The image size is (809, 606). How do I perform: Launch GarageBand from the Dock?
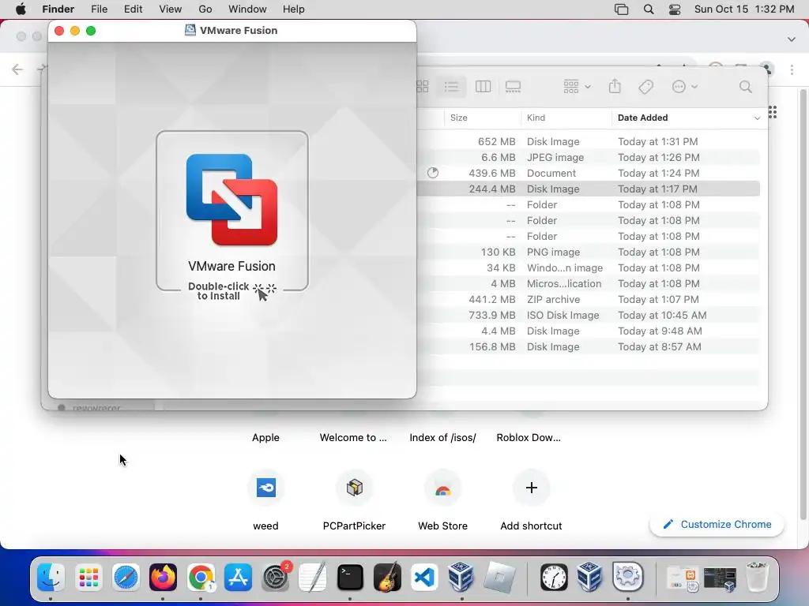pyautogui.click(x=387, y=577)
